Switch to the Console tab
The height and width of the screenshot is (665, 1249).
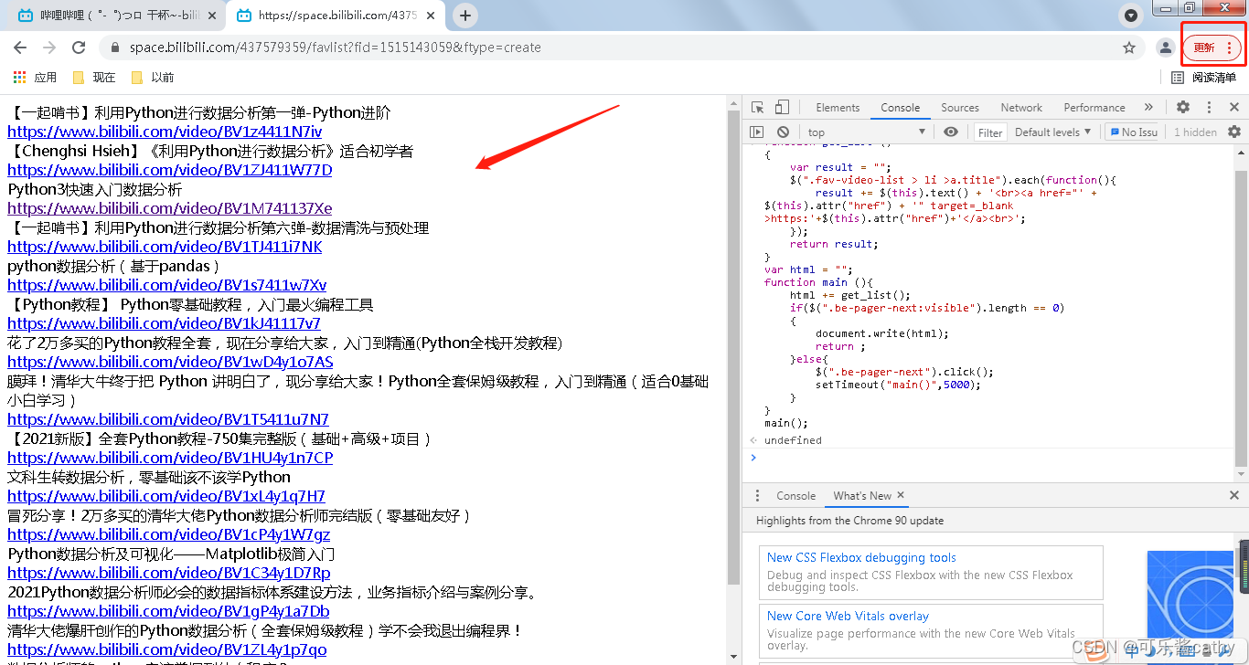click(x=901, y=108)
